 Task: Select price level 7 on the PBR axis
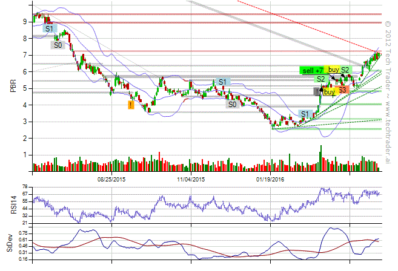click(x=25, y=55)
